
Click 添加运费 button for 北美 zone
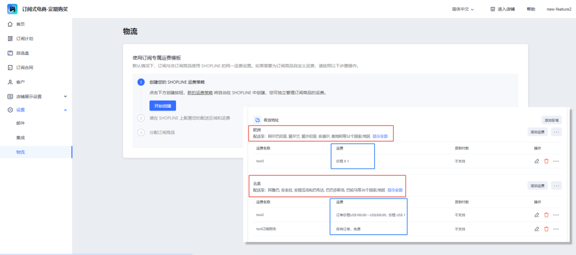[537, 186]
